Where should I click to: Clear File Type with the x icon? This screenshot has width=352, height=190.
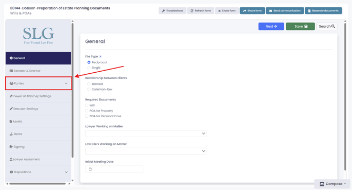pyautogui.click(x=100, y=57)
